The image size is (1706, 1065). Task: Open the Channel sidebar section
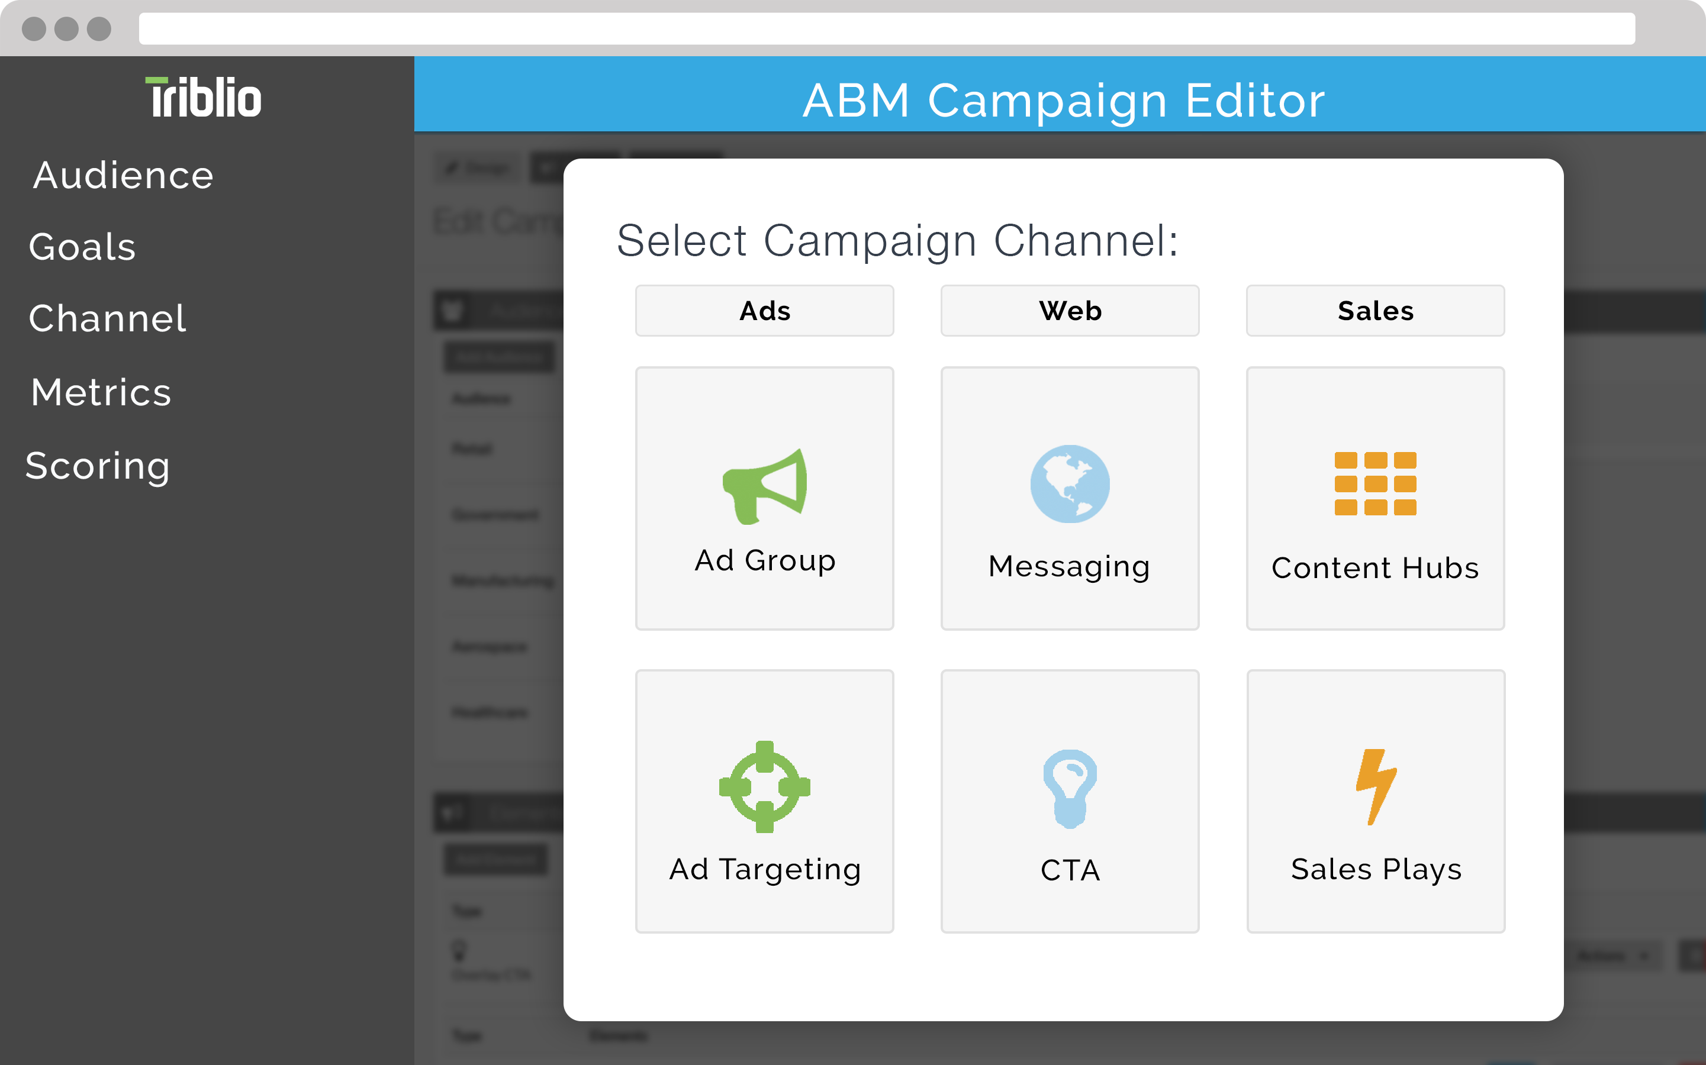(108, 318)
